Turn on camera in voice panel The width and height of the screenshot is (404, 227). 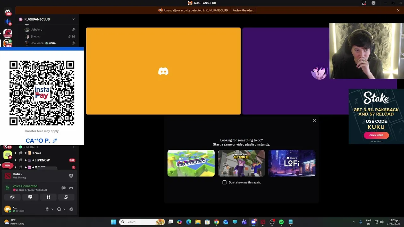click(12, 197)
